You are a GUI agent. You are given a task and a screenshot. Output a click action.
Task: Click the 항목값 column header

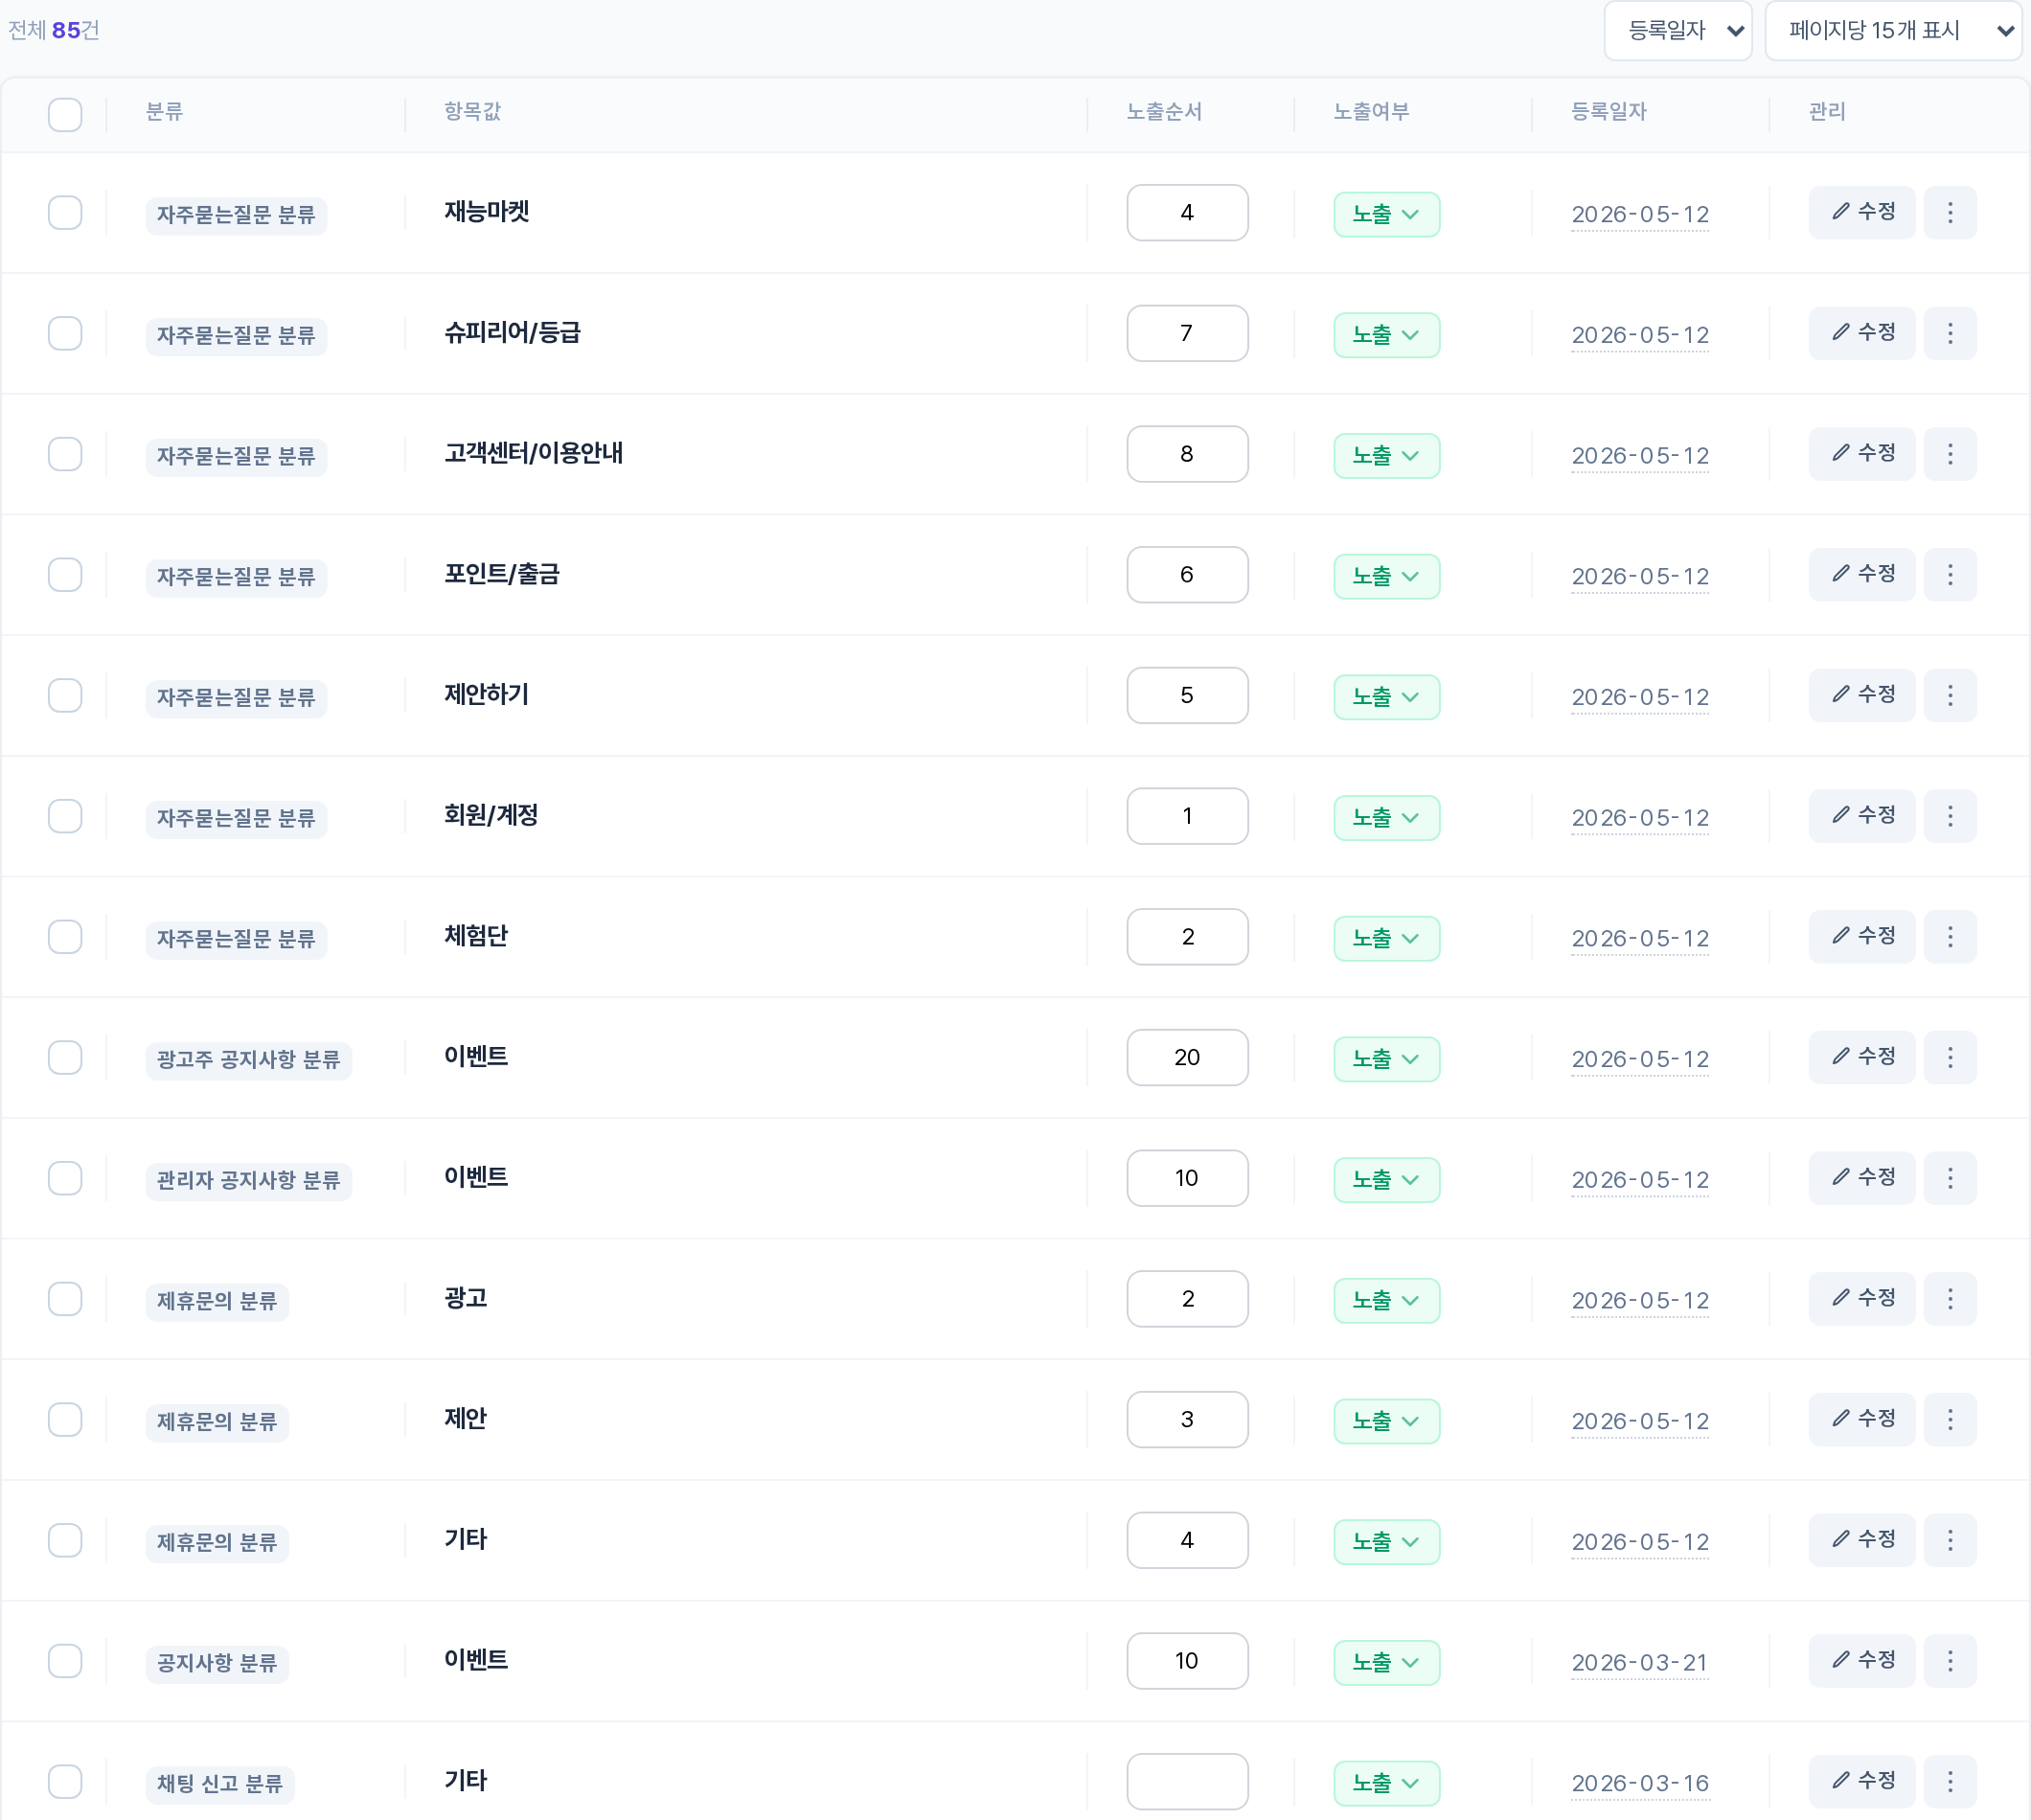[x=472, y=112]
